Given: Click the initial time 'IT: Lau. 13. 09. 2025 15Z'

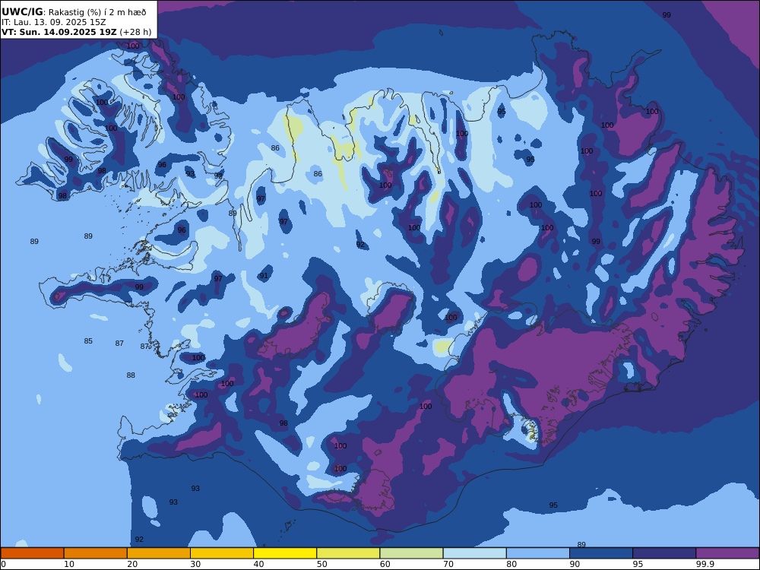Looking at the screenshot, I should [54, 22].
